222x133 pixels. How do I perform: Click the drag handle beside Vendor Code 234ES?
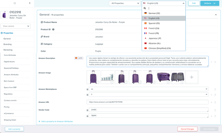point(87,110)
